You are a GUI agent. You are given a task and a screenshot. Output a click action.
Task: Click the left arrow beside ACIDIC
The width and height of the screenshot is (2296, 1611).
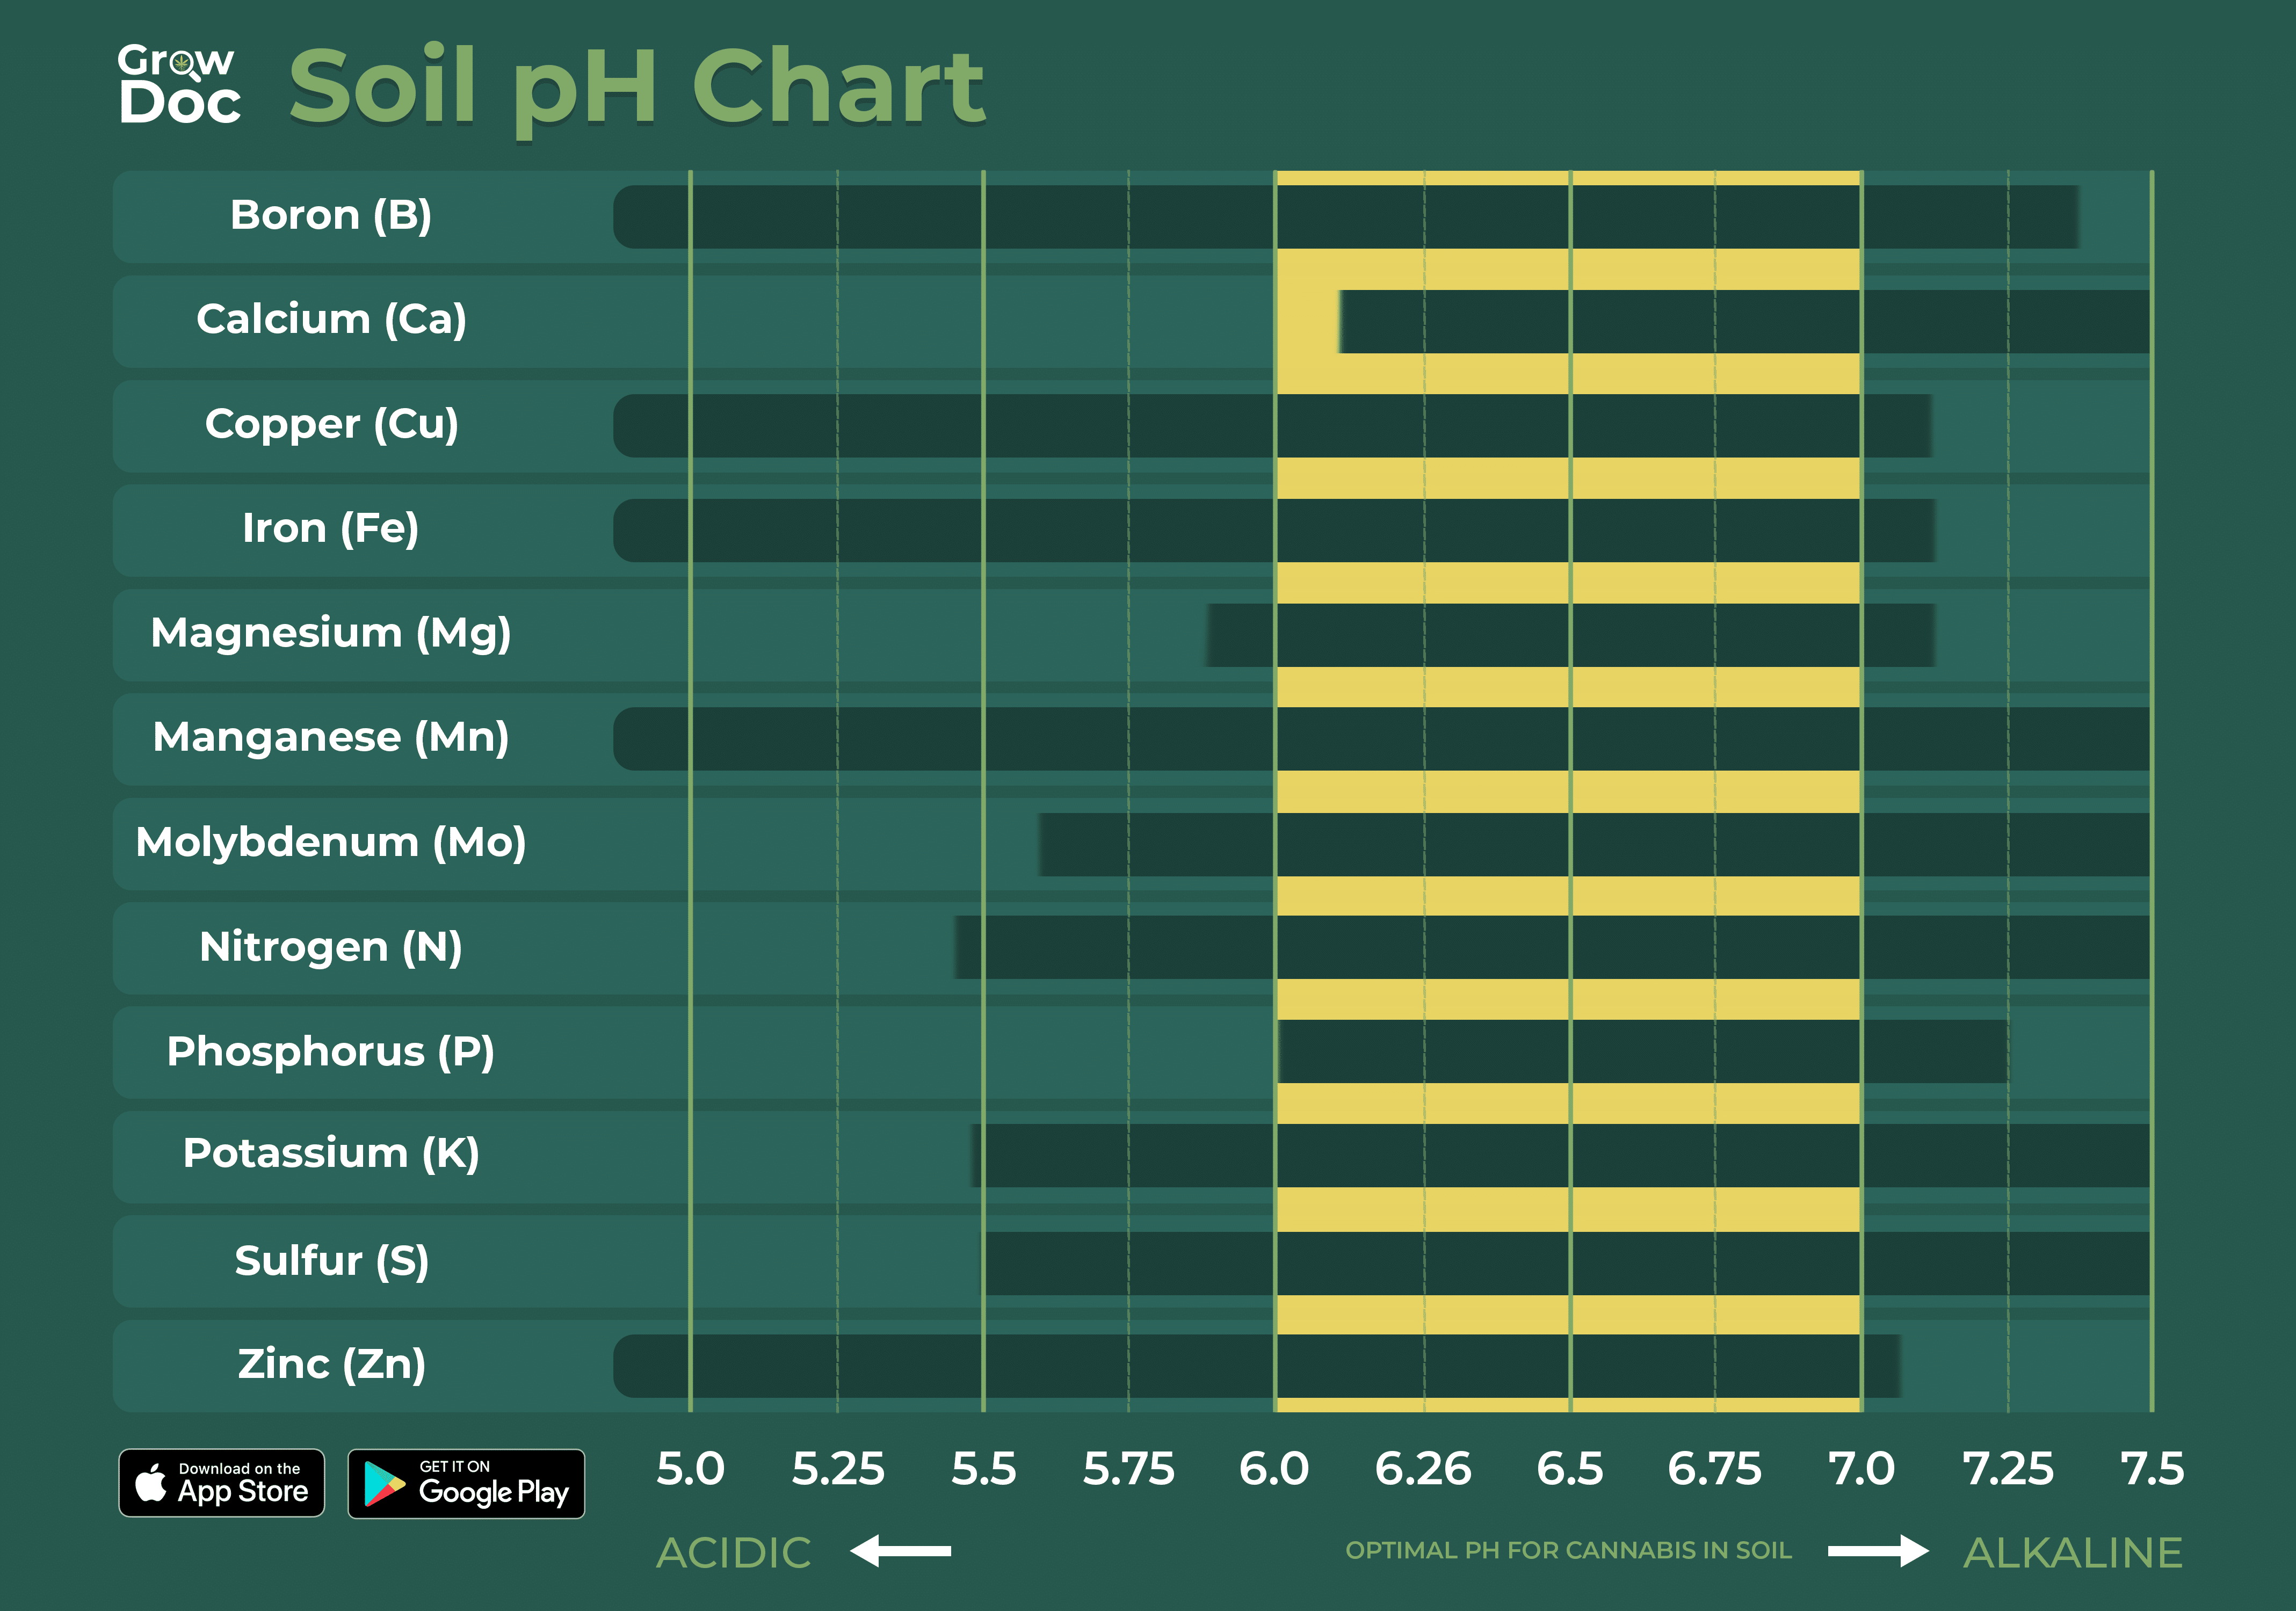900,1551
